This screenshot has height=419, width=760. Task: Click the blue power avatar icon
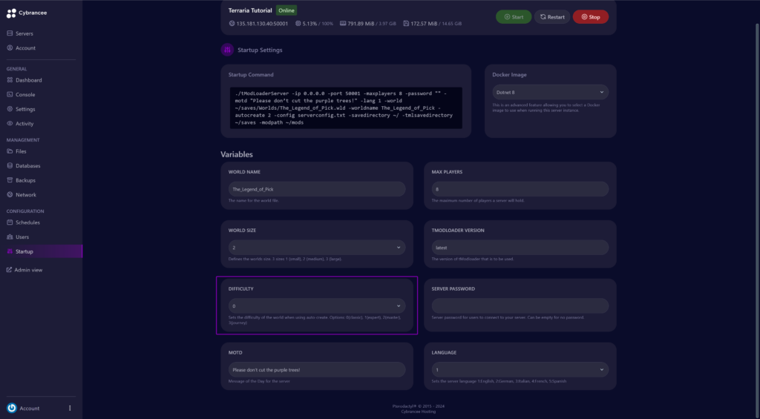click(x=12, y=408)
